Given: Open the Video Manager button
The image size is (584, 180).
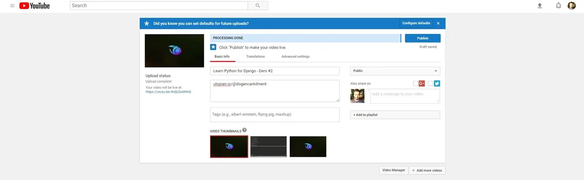Looking at the screenshot, I should pyautogui.click(x=394, y=170).
